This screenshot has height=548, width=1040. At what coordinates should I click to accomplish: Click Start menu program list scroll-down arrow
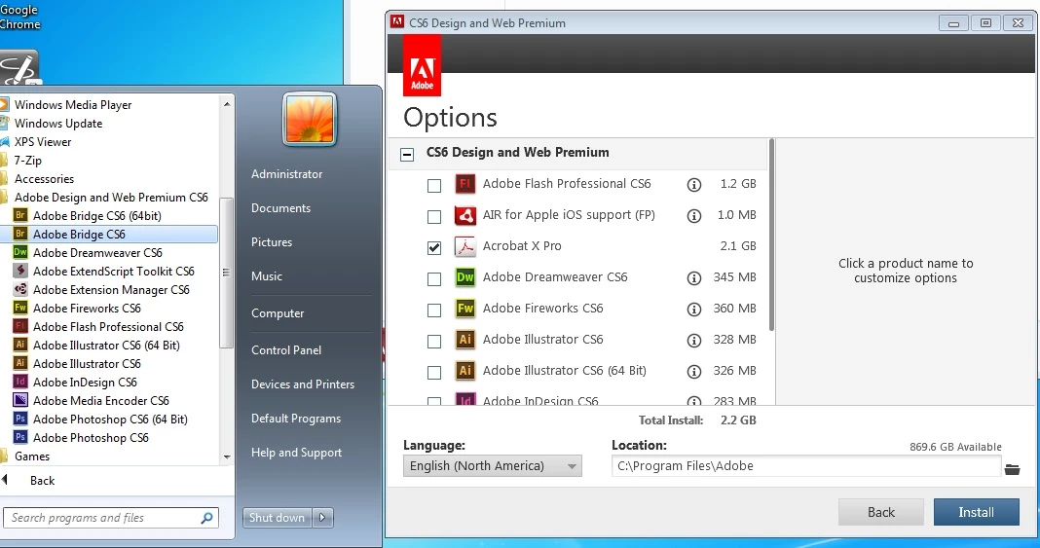[227, 457]
